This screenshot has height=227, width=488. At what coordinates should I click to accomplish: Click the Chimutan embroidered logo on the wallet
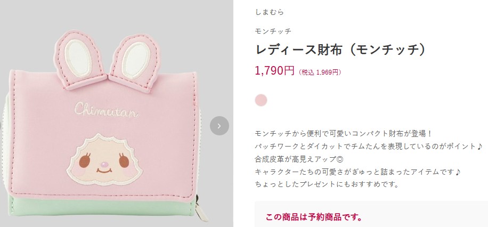pos(107,110)
